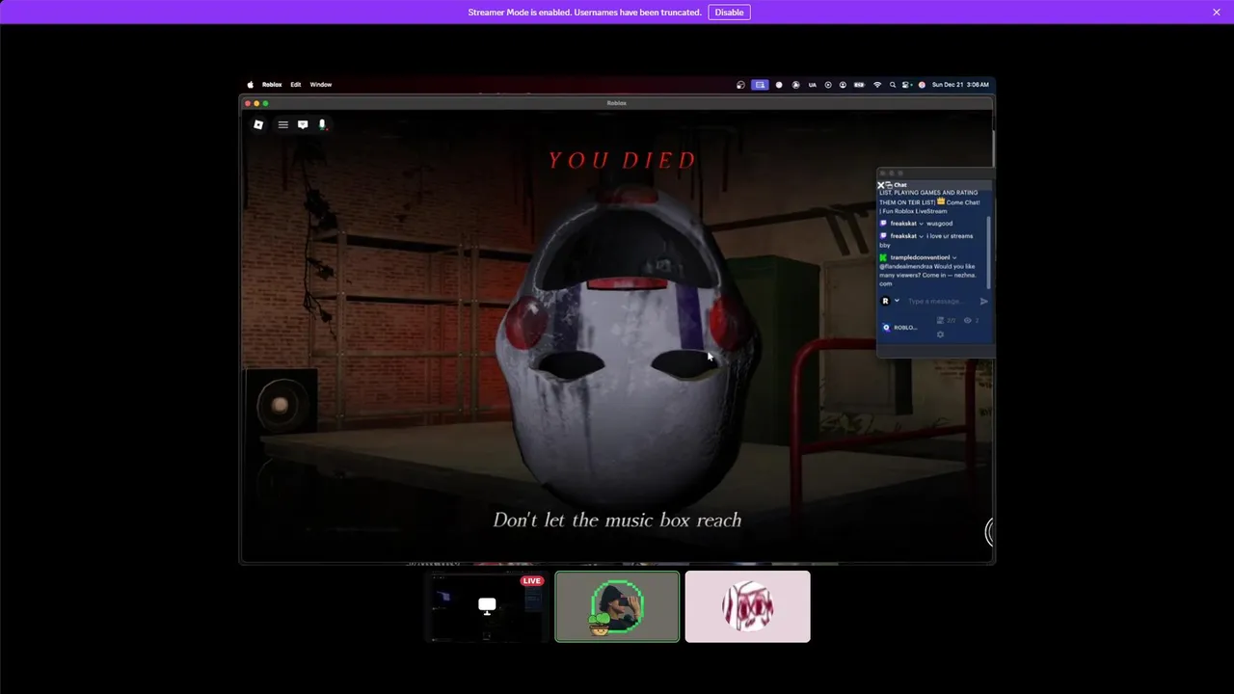The image size is (1234, 694).
Task: Select the LIVE screen share thumbnail
Action: coord(487,606)
